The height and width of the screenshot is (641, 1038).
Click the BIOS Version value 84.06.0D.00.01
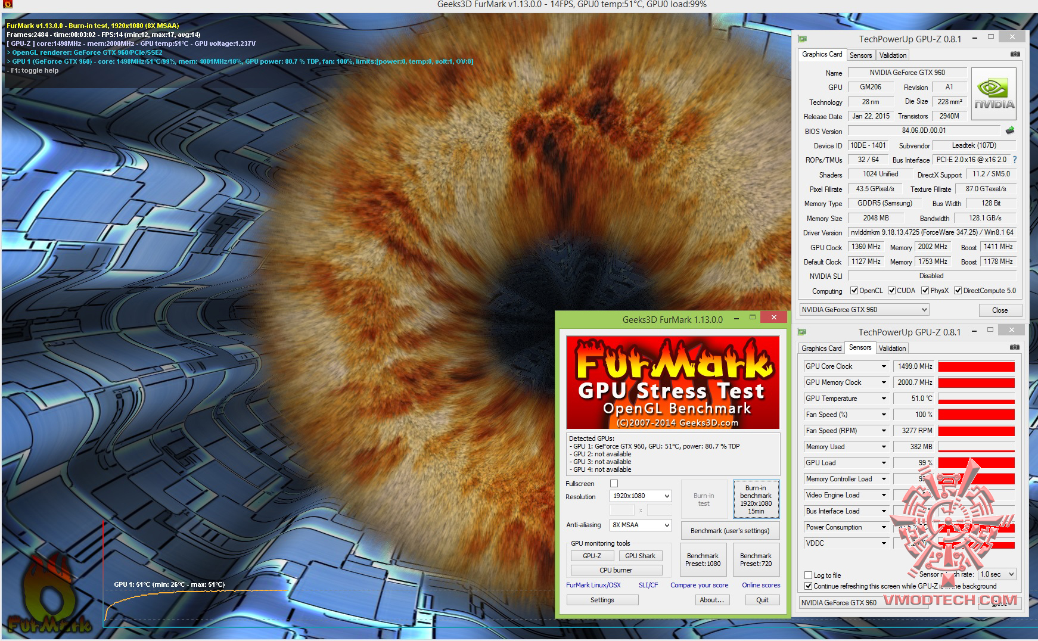click(924, 130)
